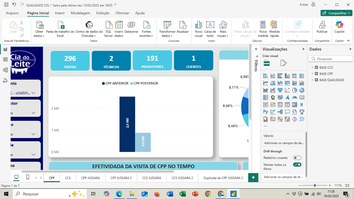This screenshot has width=354, height=199.
Task: Open the Table view in left sidebar
Action: 5,60
